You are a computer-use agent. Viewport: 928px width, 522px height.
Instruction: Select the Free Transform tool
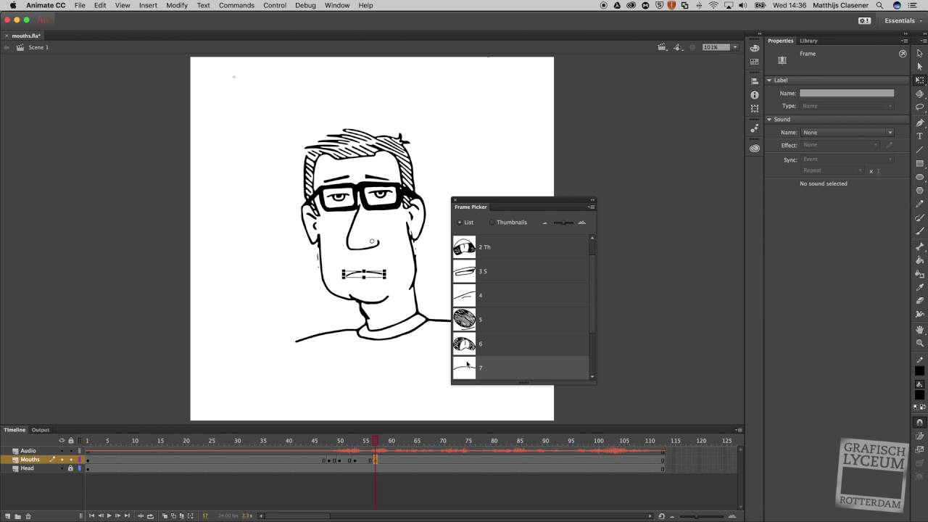click(x=919, y=80)
